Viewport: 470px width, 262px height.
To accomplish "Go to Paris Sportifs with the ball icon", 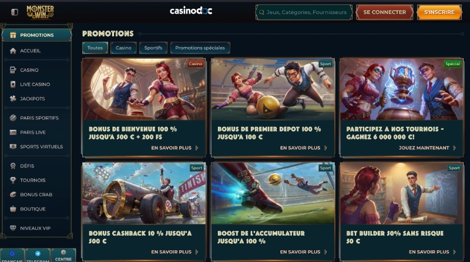I will (x=13, y=118).
